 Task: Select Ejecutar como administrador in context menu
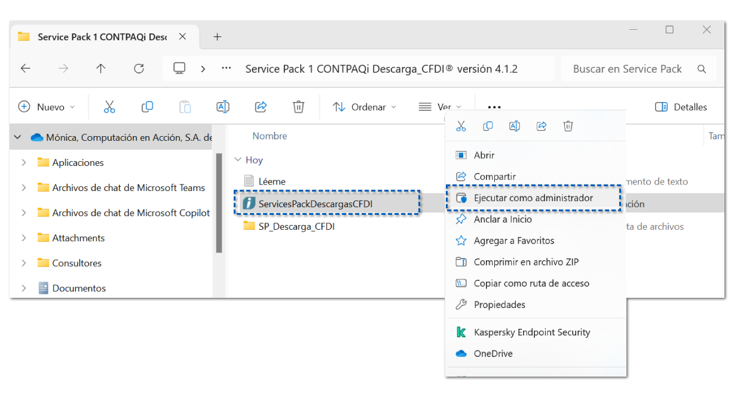pyautogui.click(x=533, y=198)
